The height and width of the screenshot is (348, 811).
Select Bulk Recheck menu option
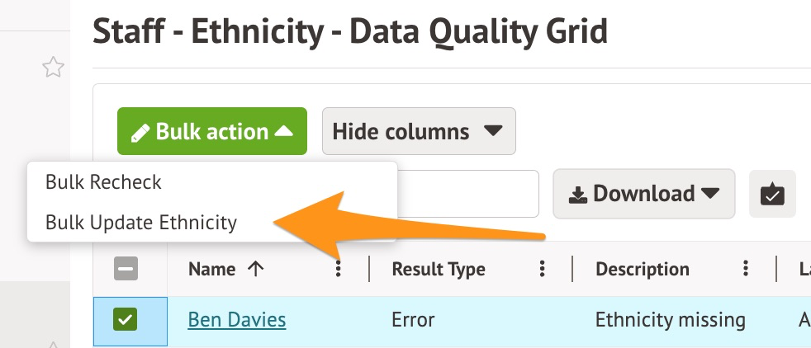[103, 181]
